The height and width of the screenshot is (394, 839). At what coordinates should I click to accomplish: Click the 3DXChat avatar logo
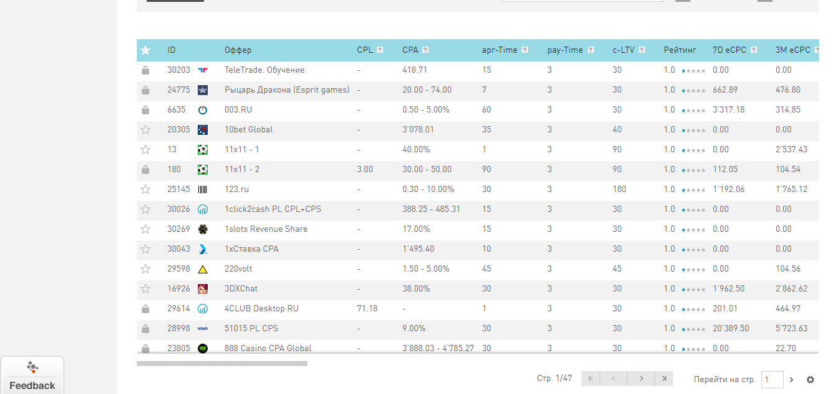[x=203, y=289]
